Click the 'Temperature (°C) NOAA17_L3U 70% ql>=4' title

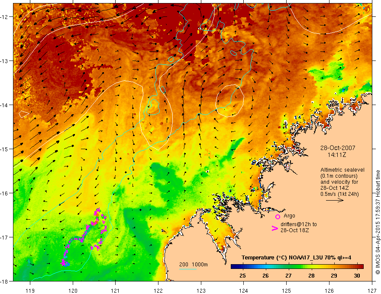click(x=296, y=258)
